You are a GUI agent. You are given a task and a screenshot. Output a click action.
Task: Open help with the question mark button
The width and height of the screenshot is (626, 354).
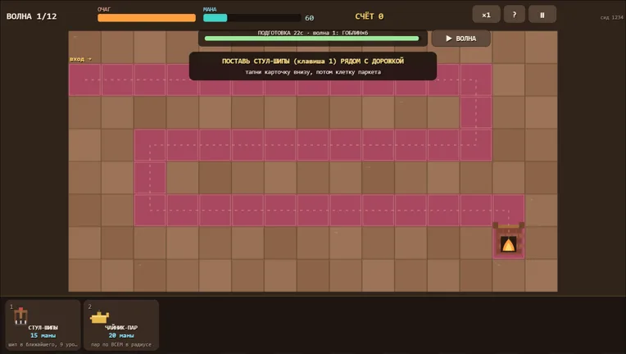coord(515,15)
